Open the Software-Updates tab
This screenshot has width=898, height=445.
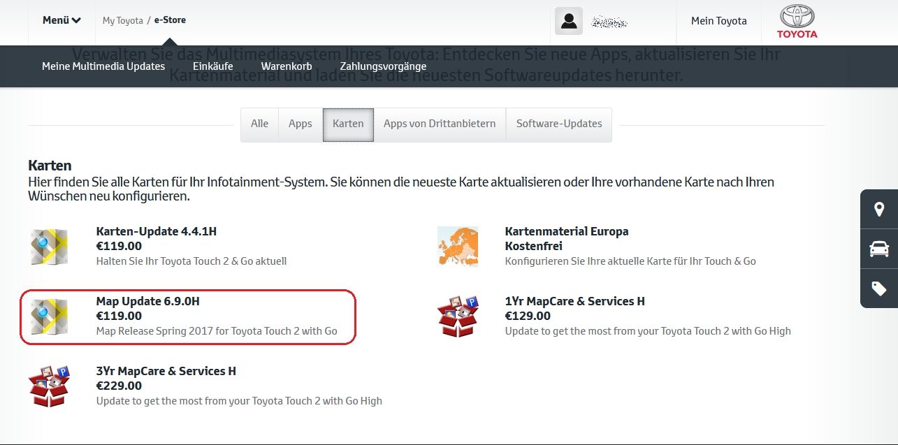click(x=559, y=124)
